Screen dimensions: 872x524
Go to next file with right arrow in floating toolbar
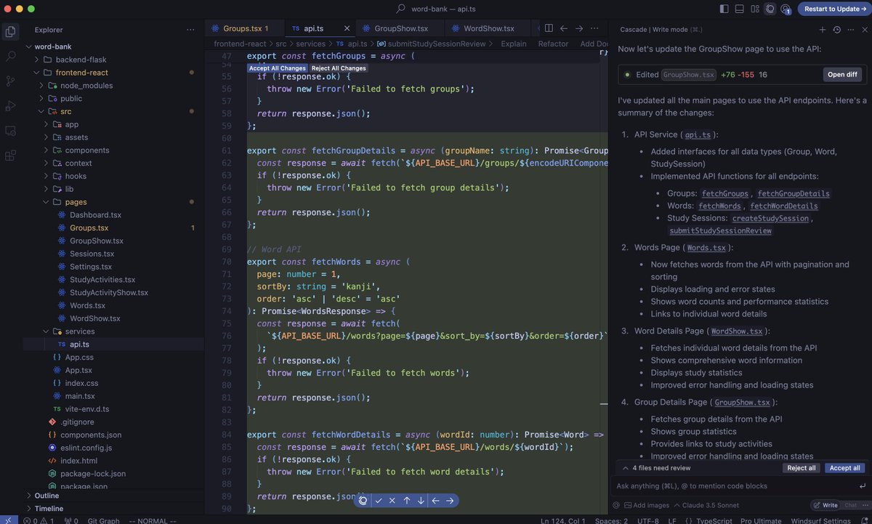tap(450, 500)
